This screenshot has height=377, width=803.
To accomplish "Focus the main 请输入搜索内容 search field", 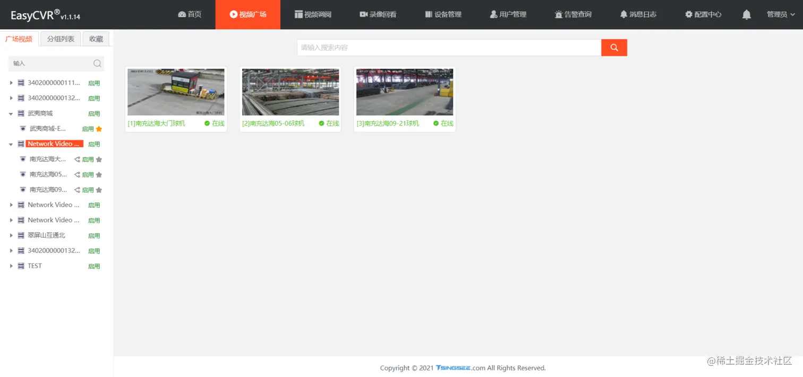I will (449, 48).
